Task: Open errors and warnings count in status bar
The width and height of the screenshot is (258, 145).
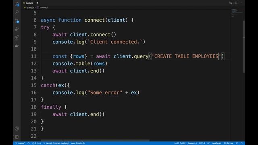Action: coord(36,143)
